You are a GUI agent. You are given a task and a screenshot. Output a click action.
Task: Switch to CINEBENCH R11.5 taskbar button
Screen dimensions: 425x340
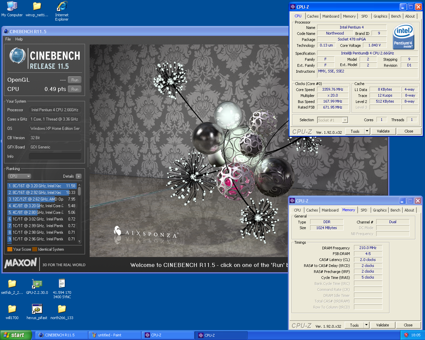(x=61, y=335)
